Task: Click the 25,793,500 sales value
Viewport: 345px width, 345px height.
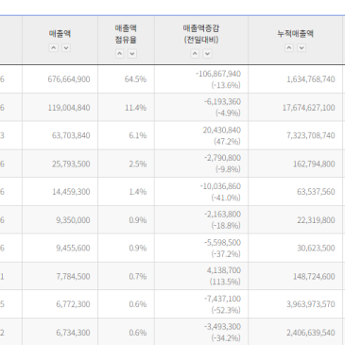Action: [71, 164]
